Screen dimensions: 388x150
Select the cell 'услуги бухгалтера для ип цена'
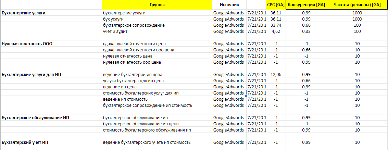(x=157, y=81)
